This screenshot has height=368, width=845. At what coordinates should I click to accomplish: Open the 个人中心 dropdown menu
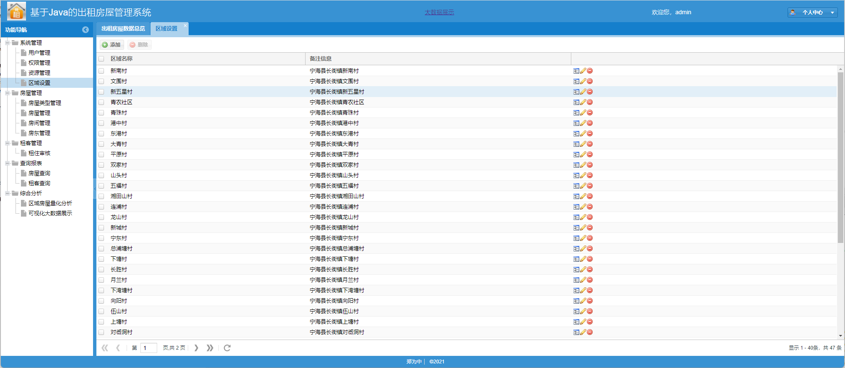[x=812, y=13]
